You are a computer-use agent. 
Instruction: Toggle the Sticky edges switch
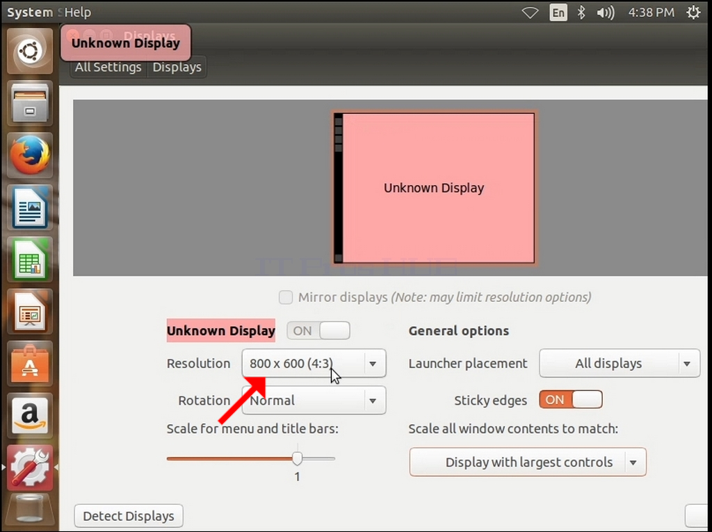[571, 400]
